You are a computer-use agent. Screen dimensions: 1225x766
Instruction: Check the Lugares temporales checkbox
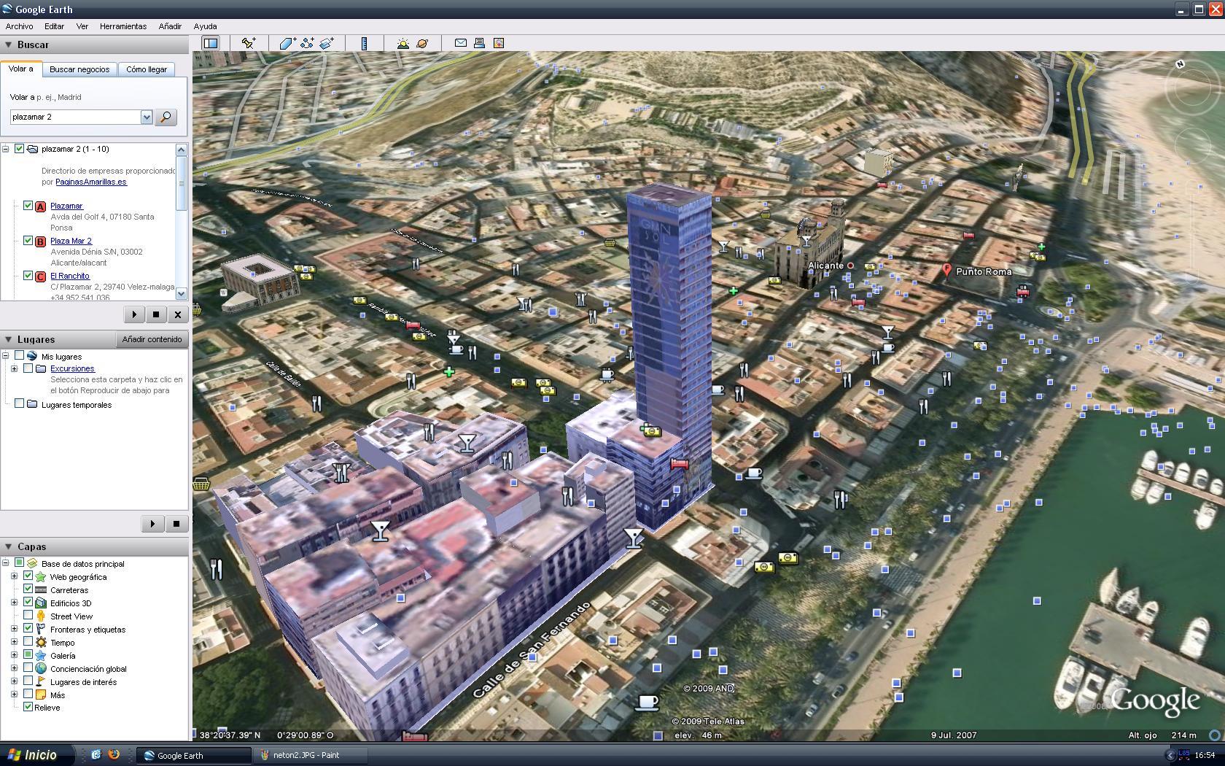pyautogui.click(x=20, y=404)
